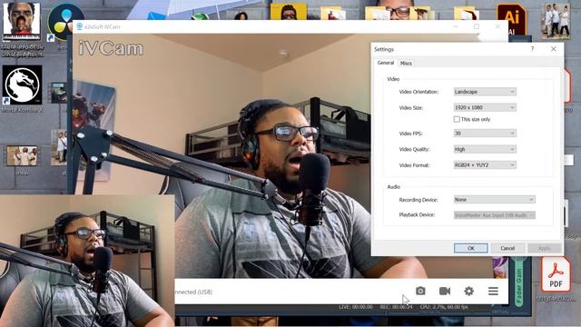
Task: Click the REC timer in the status bar
Action: point(396,307)
